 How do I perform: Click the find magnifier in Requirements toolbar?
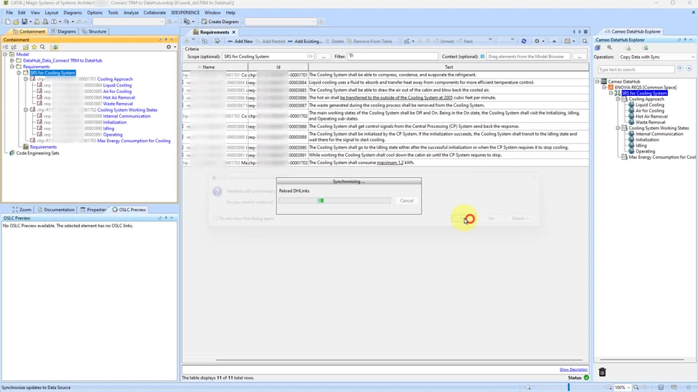585,41
